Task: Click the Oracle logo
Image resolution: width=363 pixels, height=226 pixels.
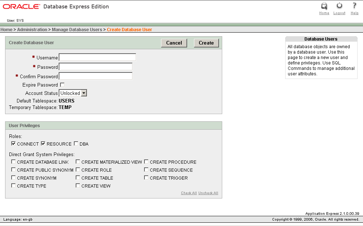Action: (21, 7)
